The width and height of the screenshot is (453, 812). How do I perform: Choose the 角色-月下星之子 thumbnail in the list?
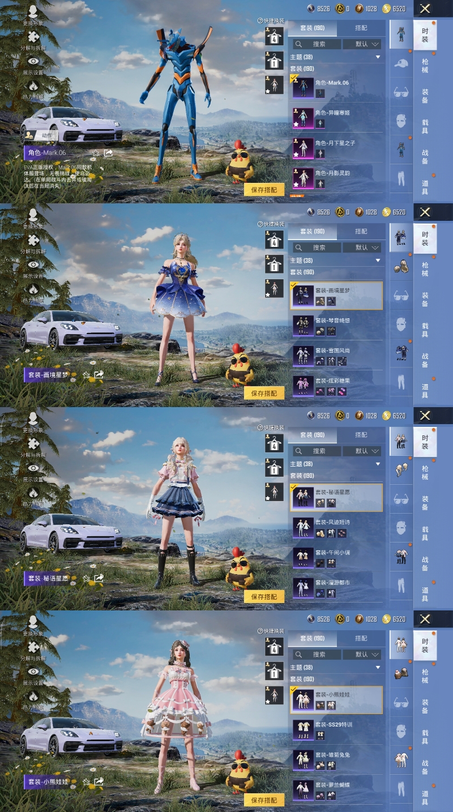[303, 148]
